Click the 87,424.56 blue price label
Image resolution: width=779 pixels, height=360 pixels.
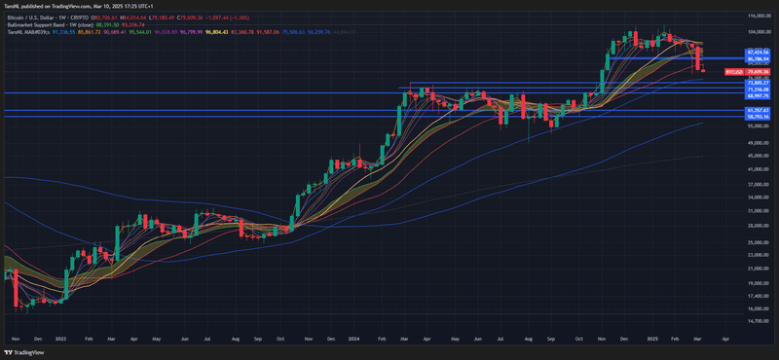[x=757, y=52]
